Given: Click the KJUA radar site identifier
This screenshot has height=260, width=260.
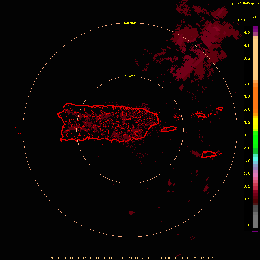Looking at the screenshot, I should tap(166, 258).
